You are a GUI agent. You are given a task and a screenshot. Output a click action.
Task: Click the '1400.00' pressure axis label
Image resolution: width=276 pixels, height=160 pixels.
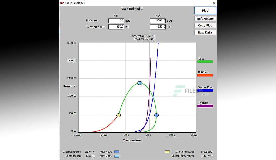[x=72, y=96]
